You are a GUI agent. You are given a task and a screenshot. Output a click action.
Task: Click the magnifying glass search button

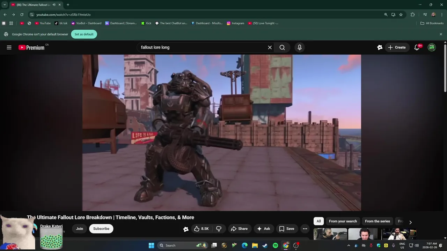pos(282,47)
